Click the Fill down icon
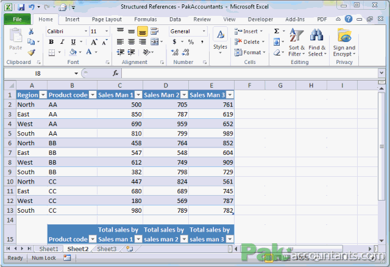 [277, 42]
